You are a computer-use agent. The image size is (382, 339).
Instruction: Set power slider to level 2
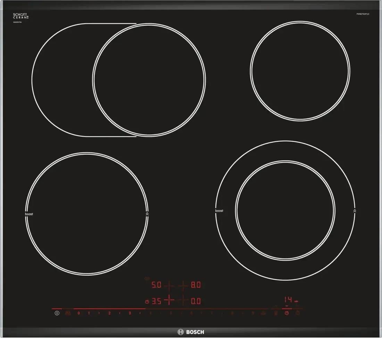pyautogui.click(x=109, y=313)
